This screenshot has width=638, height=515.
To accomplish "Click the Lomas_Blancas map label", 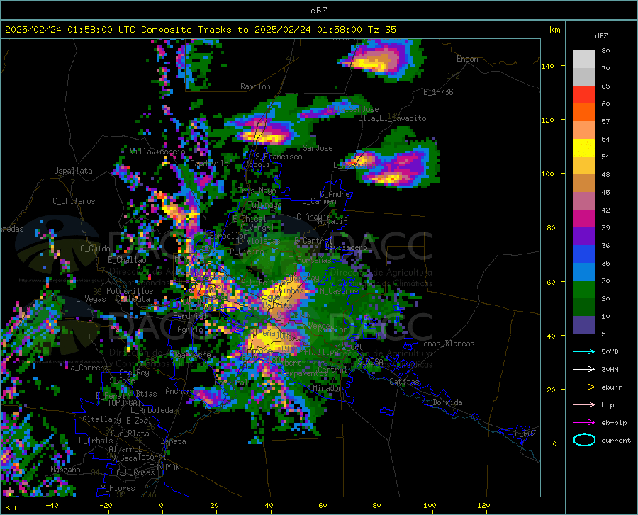I will point(447,344).
